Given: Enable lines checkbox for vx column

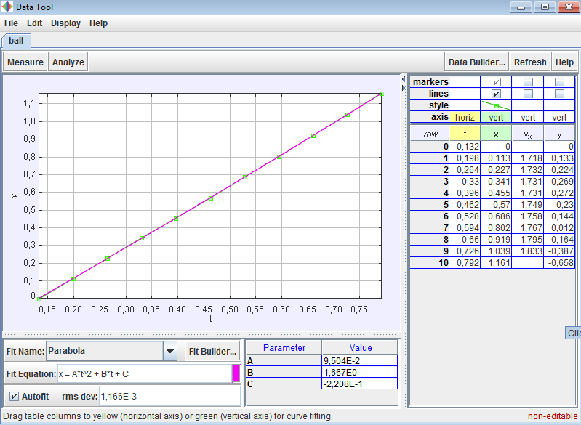Looking at the screenshot, I should pos(528,94).
